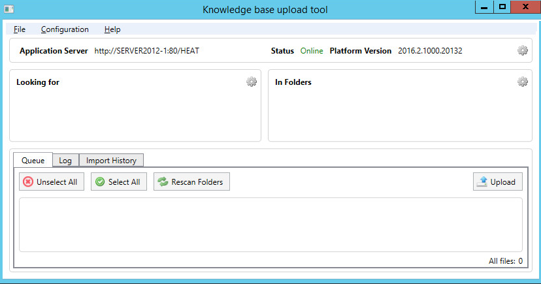Show the Import History tab

tap(111, 161)
